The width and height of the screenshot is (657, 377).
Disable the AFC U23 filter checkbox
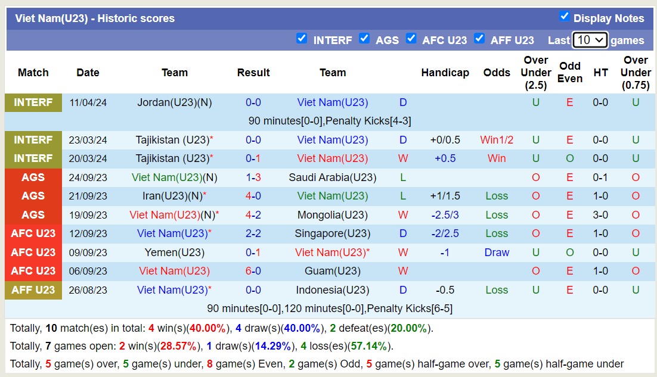pos(411,39)
